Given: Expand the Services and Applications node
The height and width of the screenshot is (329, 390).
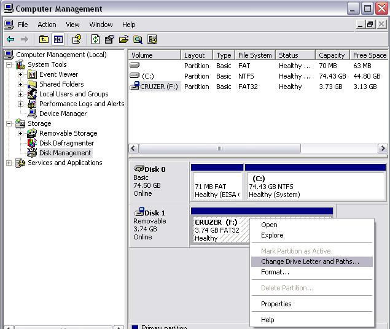Looking at the screenshot, I should pyautogui.click(x=9, y=163).
